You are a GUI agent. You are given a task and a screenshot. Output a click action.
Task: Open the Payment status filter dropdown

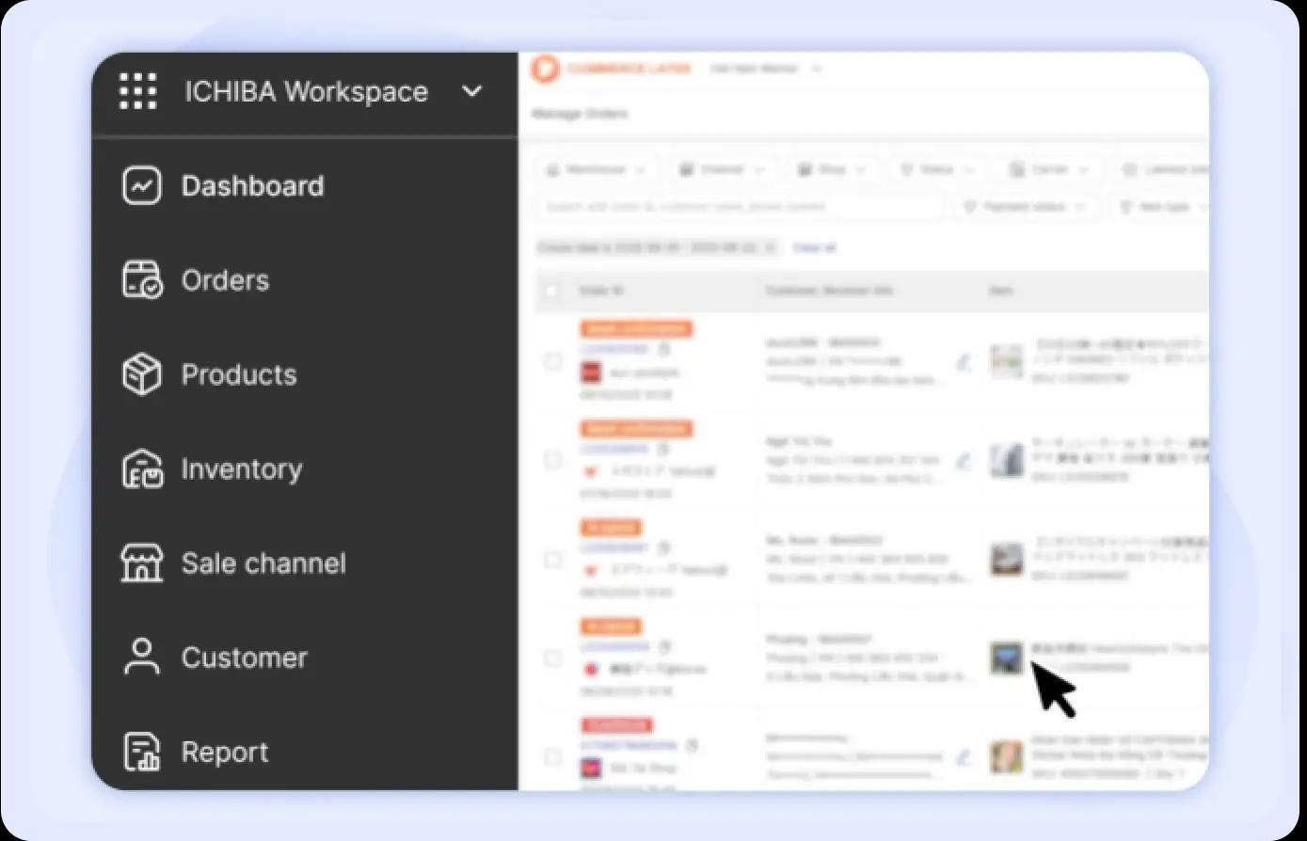coord(1026,206)
